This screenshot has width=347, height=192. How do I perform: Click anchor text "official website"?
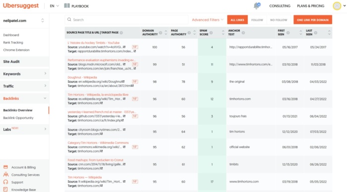pos(239,147)
